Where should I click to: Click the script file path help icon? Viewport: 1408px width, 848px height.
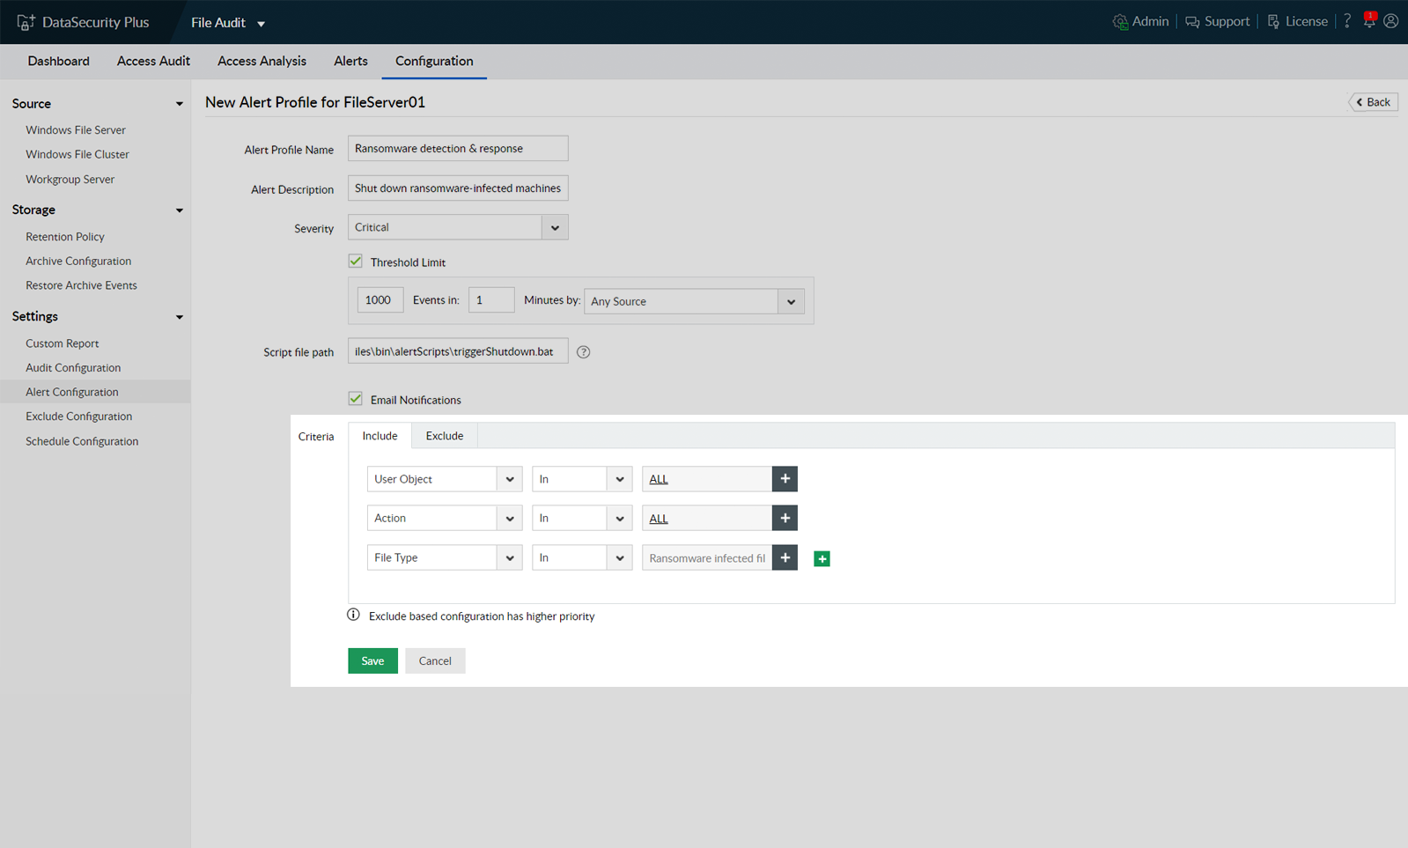point(583,352)
